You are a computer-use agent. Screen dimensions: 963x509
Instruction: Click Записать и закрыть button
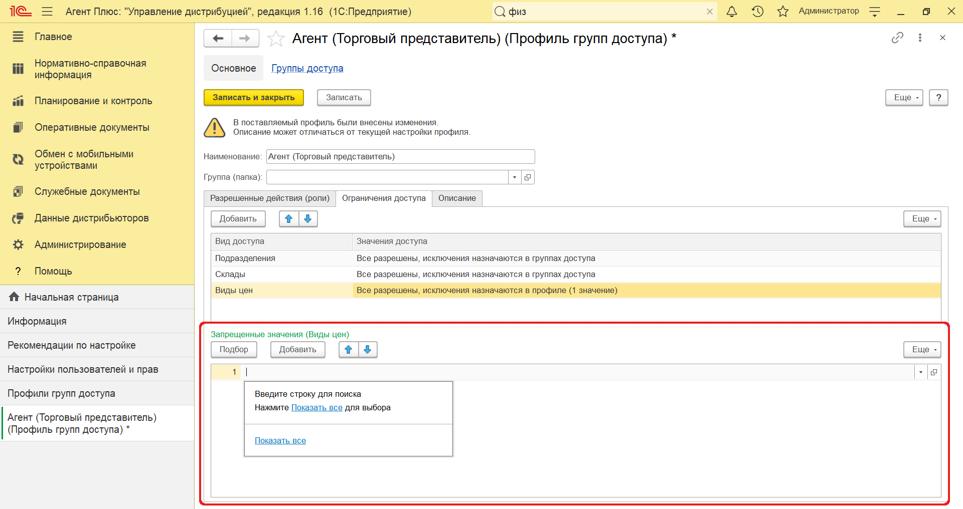pos(254,97)
